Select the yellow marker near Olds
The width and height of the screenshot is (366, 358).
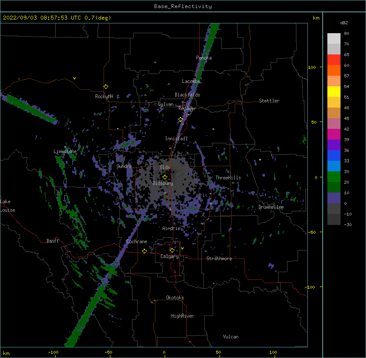165,177
